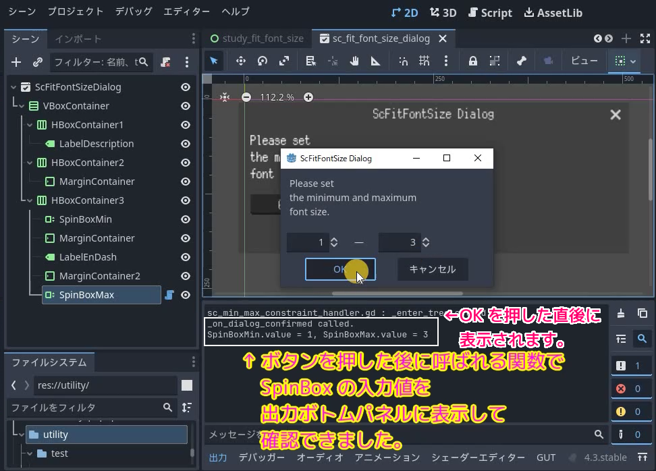Open the デバッグ menu
Viewport: 656px width, 471px height.
[x=134, y=11]
